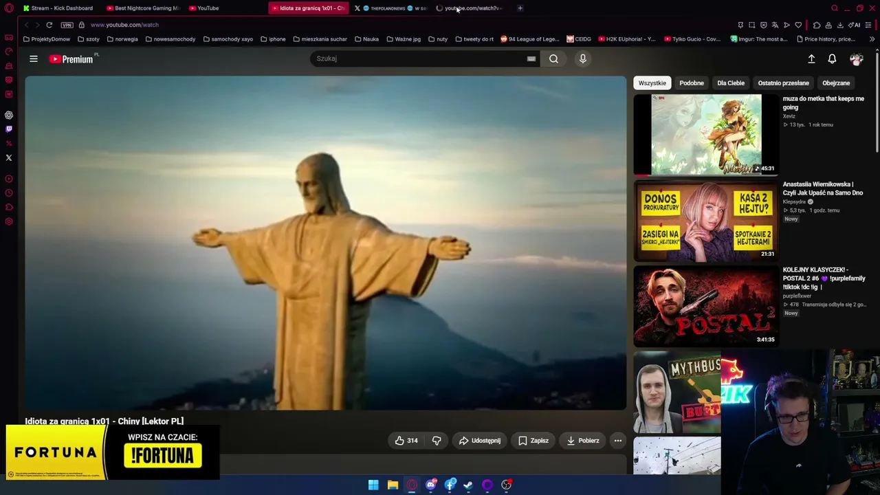
Task: Select the Podobne filter chip
Action: (692, 83)
